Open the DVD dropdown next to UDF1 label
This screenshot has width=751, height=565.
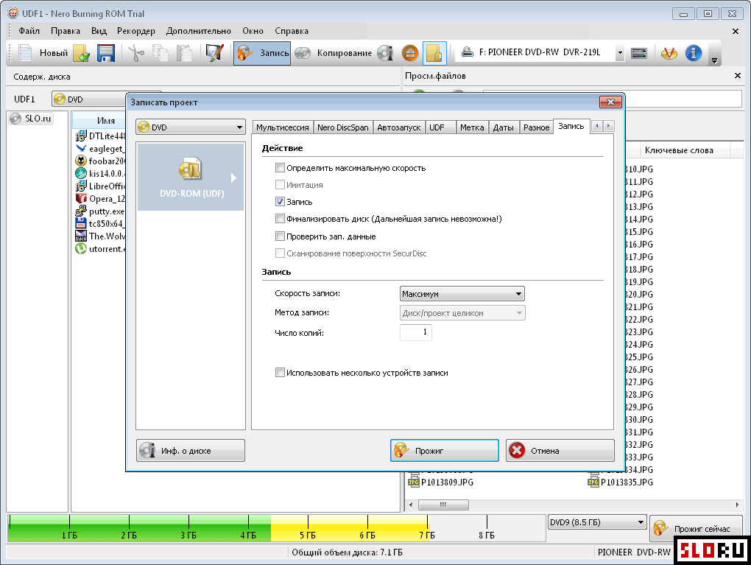pos(88,99)
